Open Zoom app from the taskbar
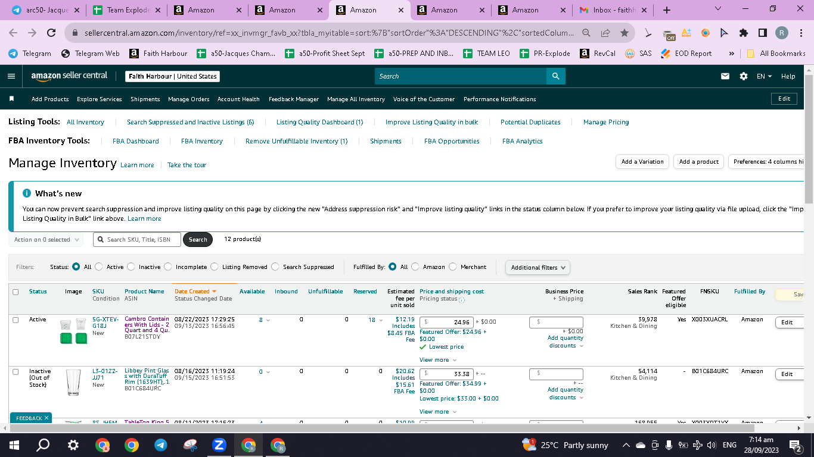Viewport: 814px width, 457px height. 219,445
